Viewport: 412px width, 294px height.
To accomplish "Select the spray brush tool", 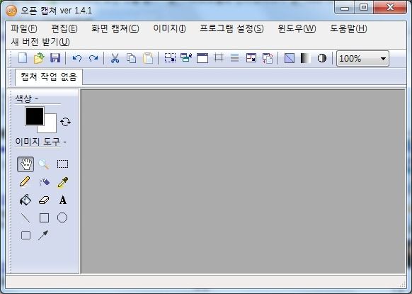I will tap(44, 182).
